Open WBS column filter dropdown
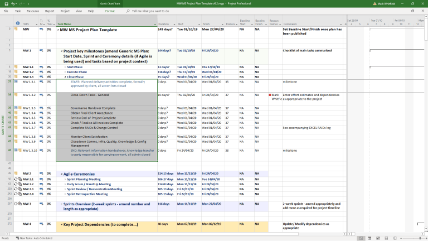 pyautogui.click(x=36, y=25)
